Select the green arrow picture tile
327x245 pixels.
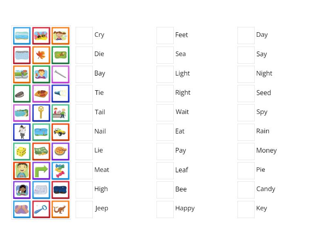(x=41, y=170)
